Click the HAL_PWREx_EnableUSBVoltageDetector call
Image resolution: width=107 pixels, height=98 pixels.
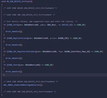point(23,85)
